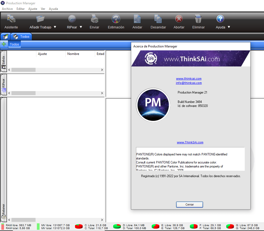Click the ThinkSAi banner in About dialog
264x231 pixels.
[x=191, y=58]
